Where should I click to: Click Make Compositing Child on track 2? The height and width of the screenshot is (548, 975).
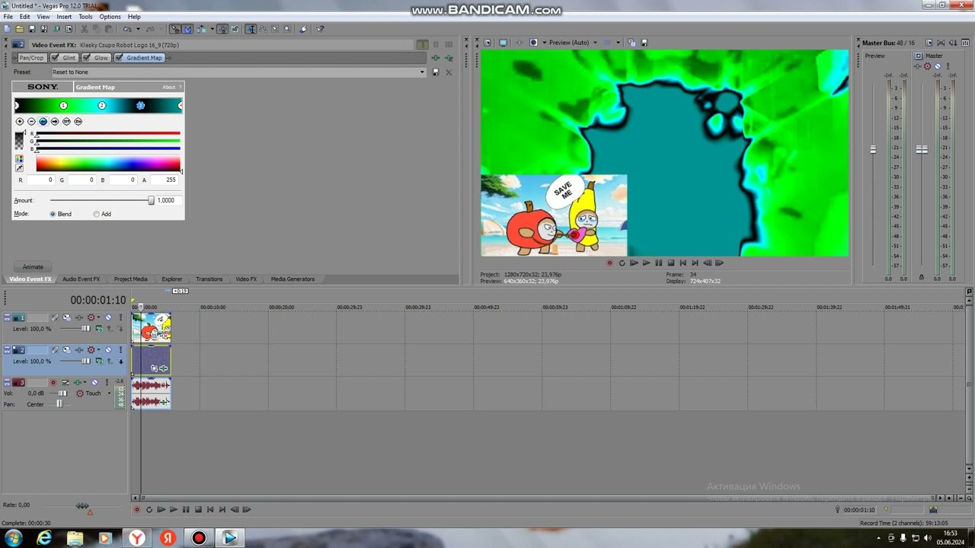pos(120,362)
